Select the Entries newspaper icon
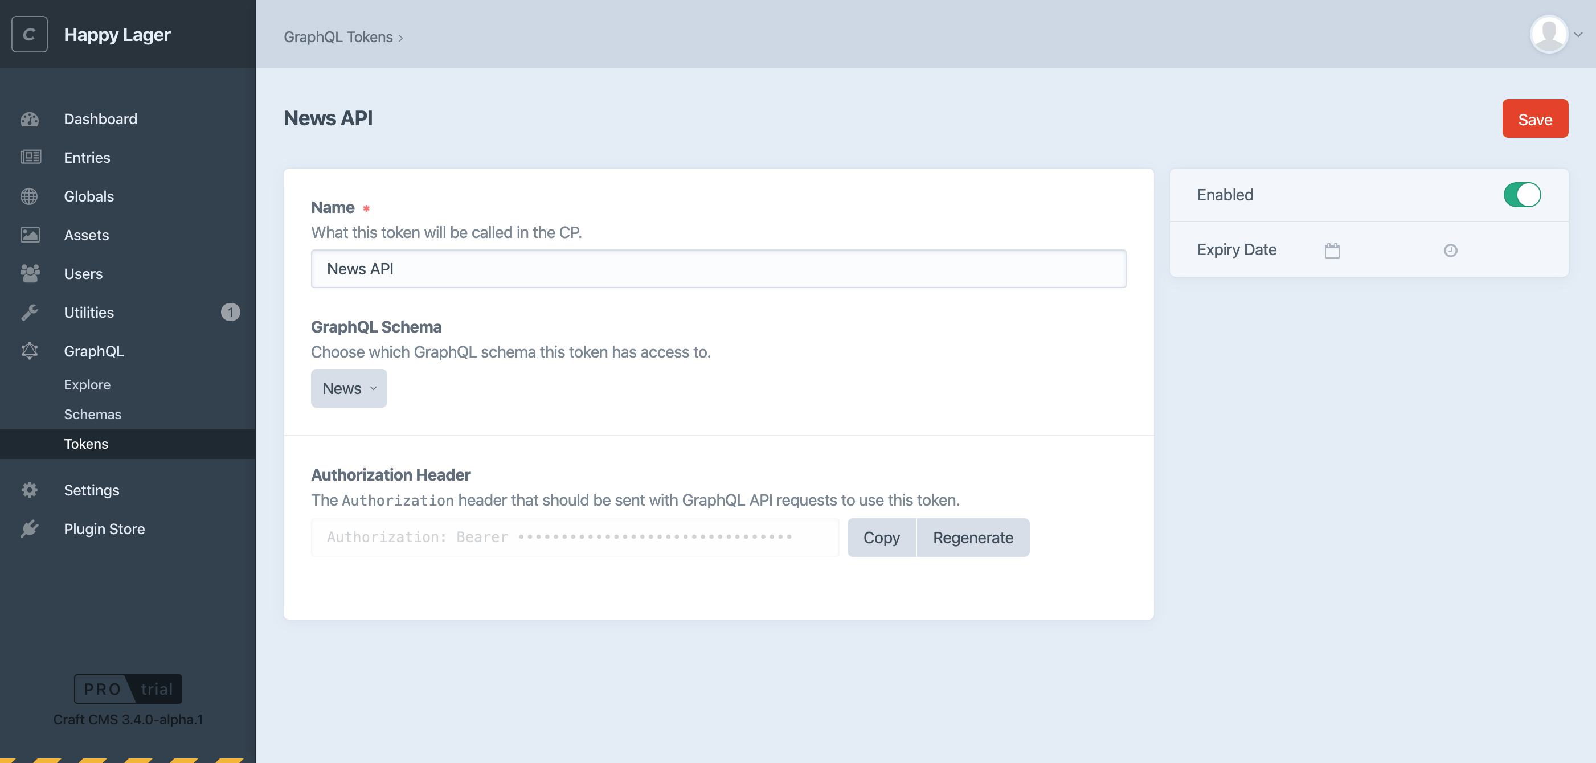Viewport: 1596px width, 763px height. click(29, 157)
